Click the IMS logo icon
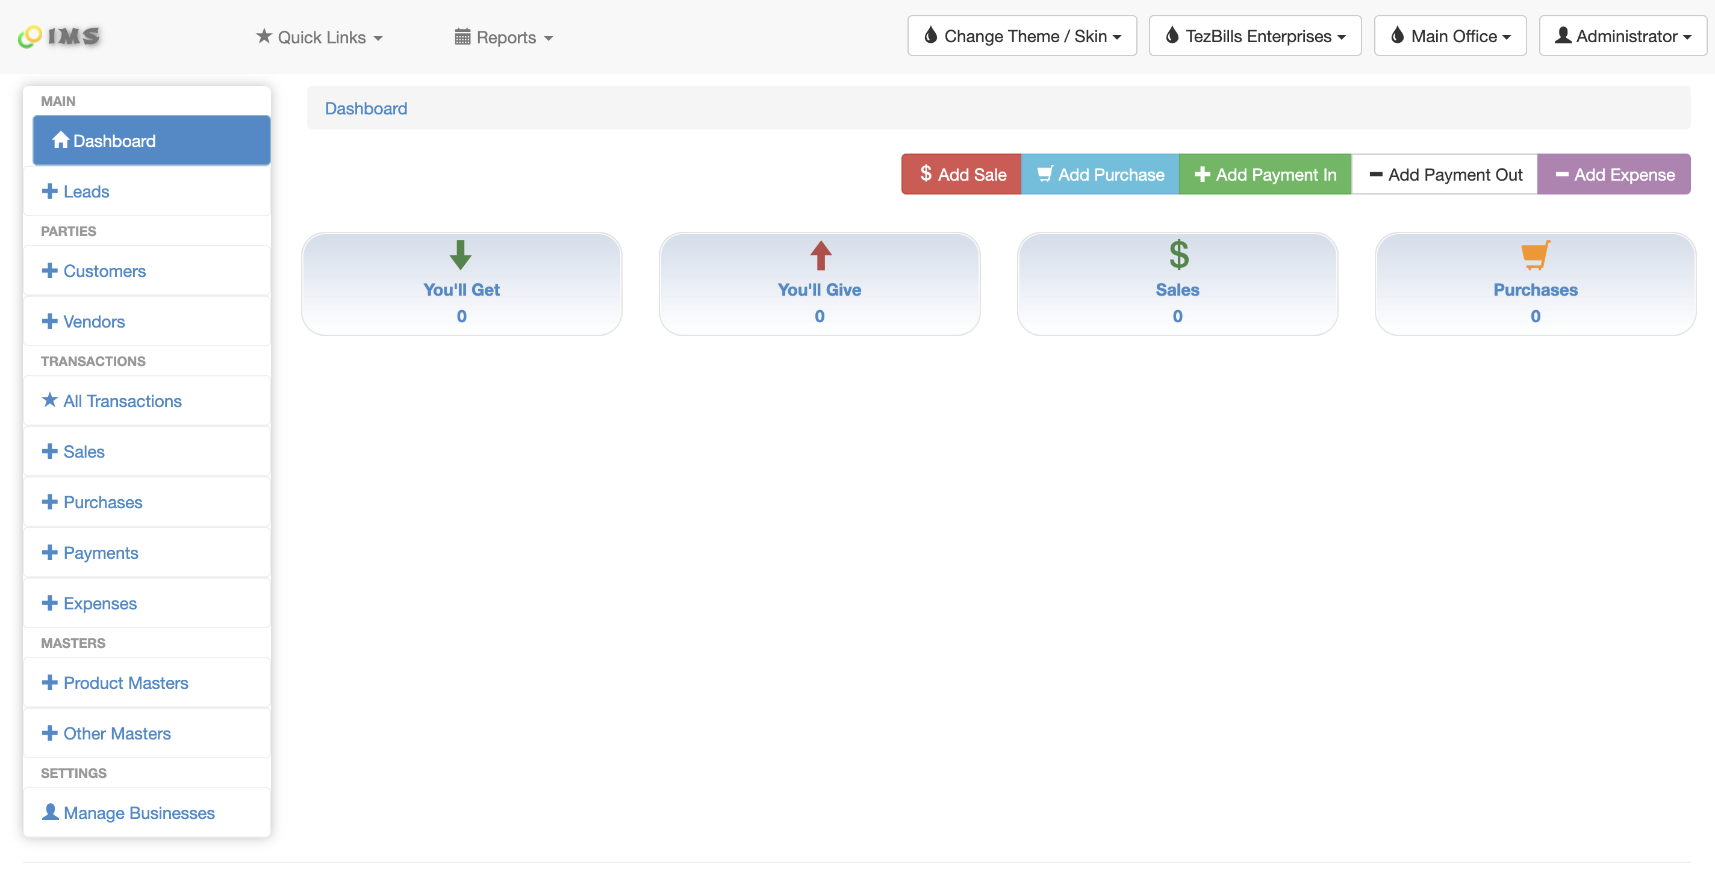 click(x=30, y=37)
